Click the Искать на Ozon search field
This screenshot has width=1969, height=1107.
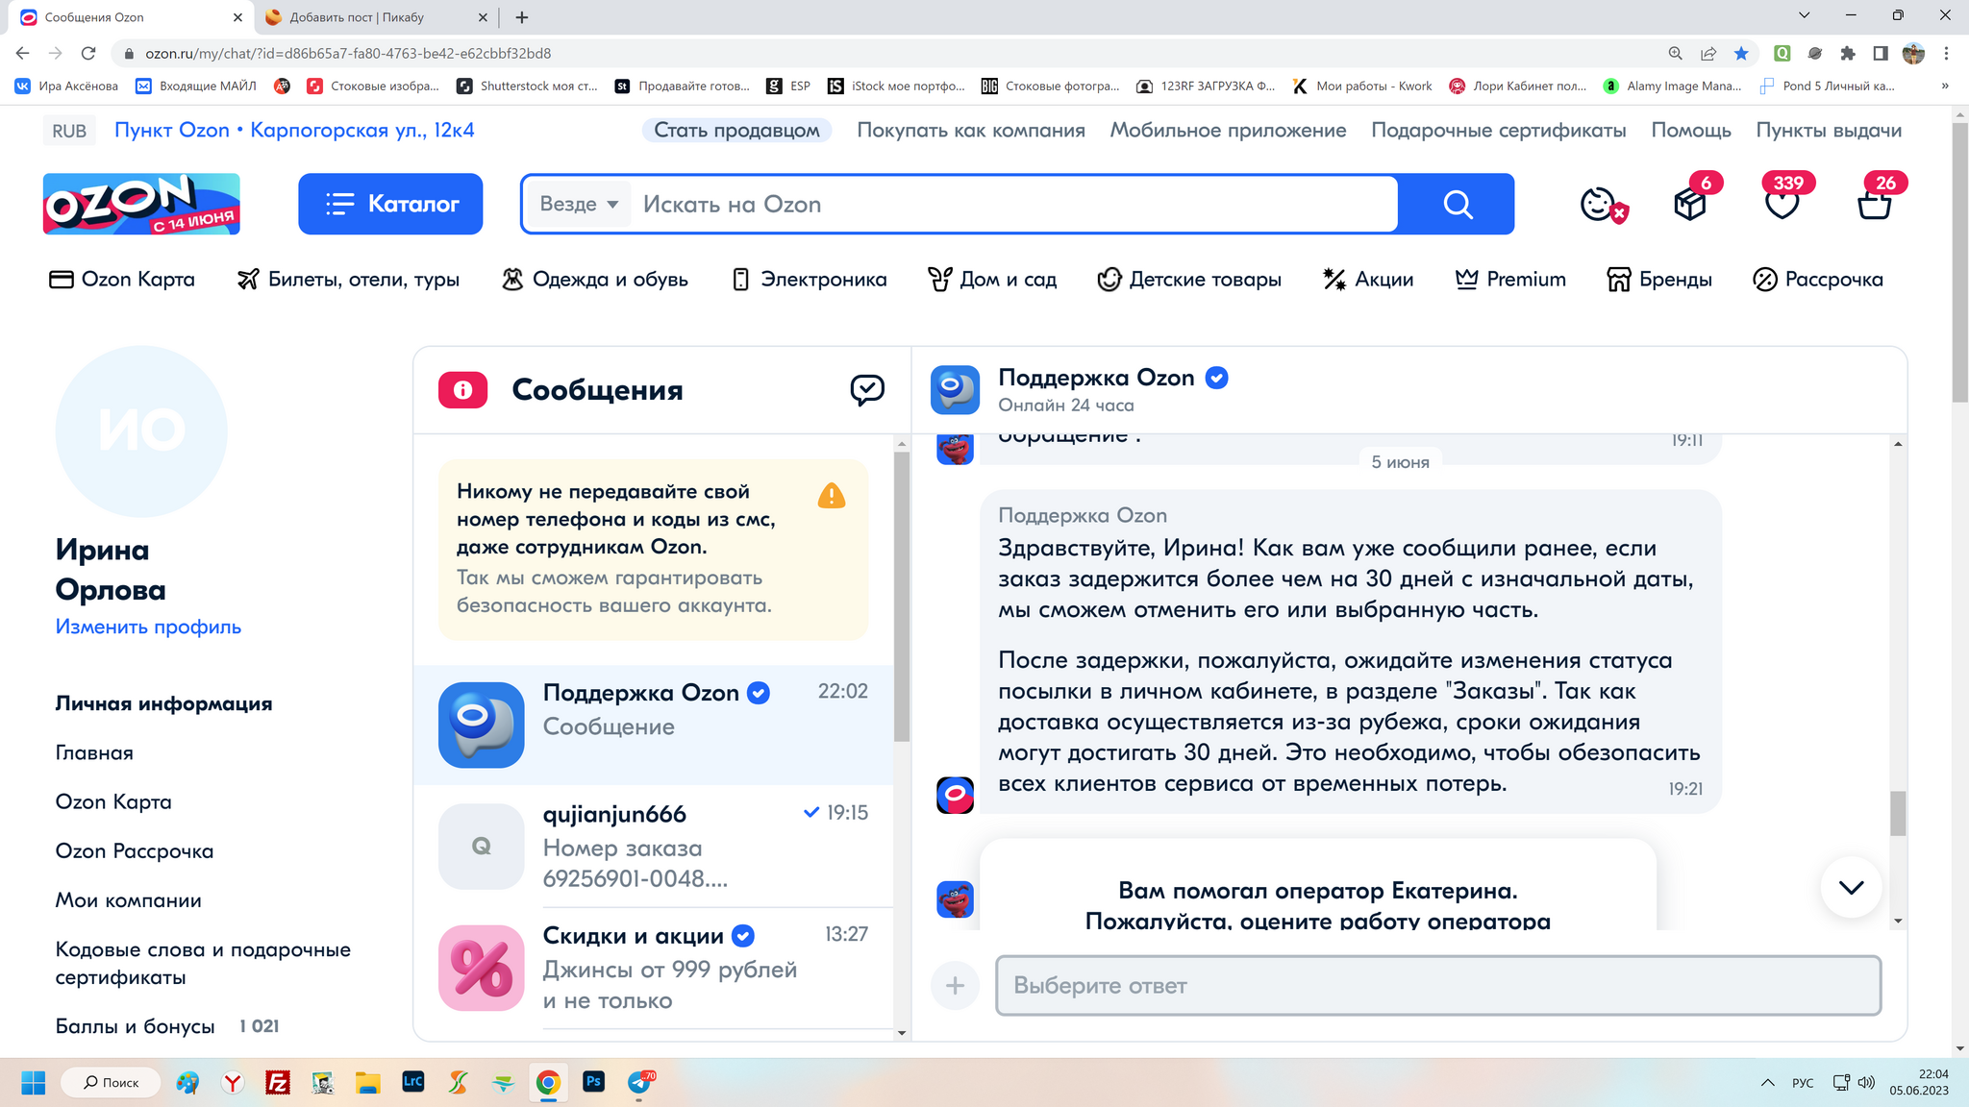[1013, 204]
